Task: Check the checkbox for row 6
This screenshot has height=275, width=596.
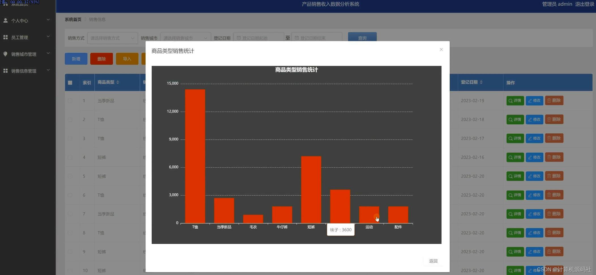Action: point(70,195)
